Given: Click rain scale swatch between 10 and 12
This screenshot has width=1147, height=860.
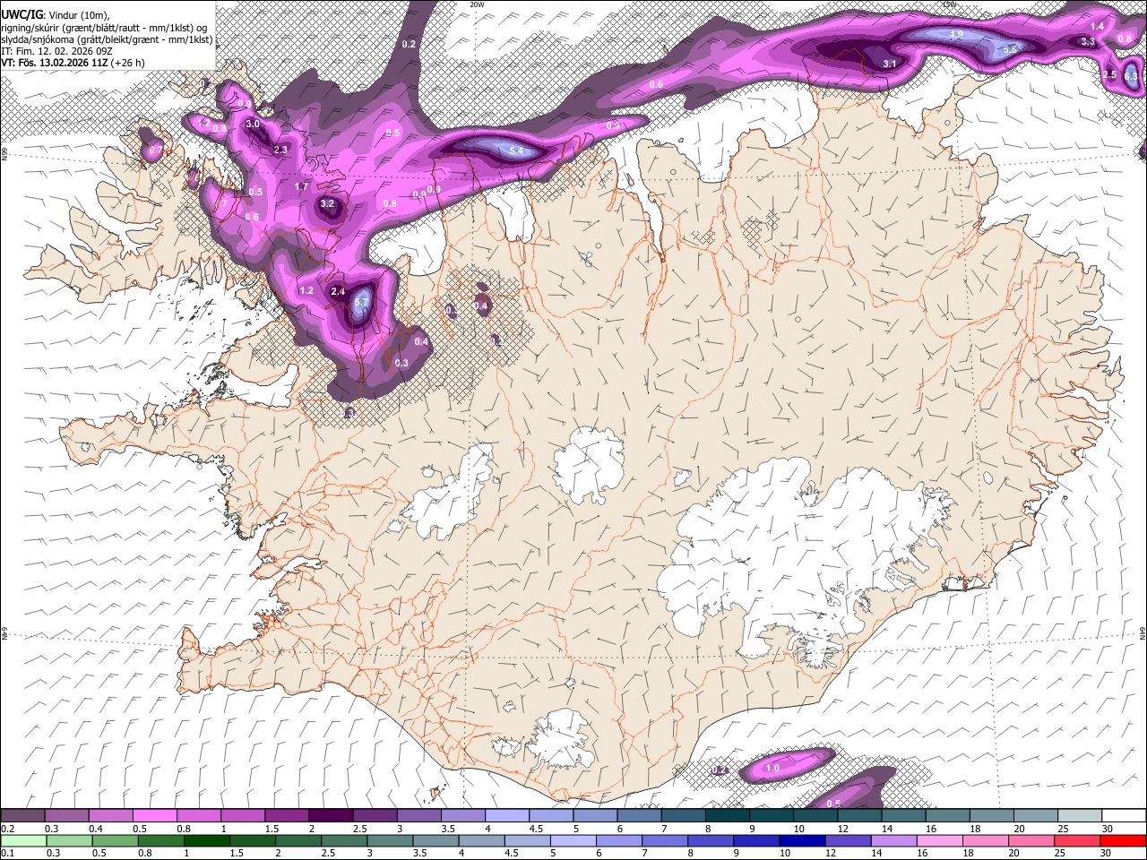Looking at the screenshot, I should (803, 840).
